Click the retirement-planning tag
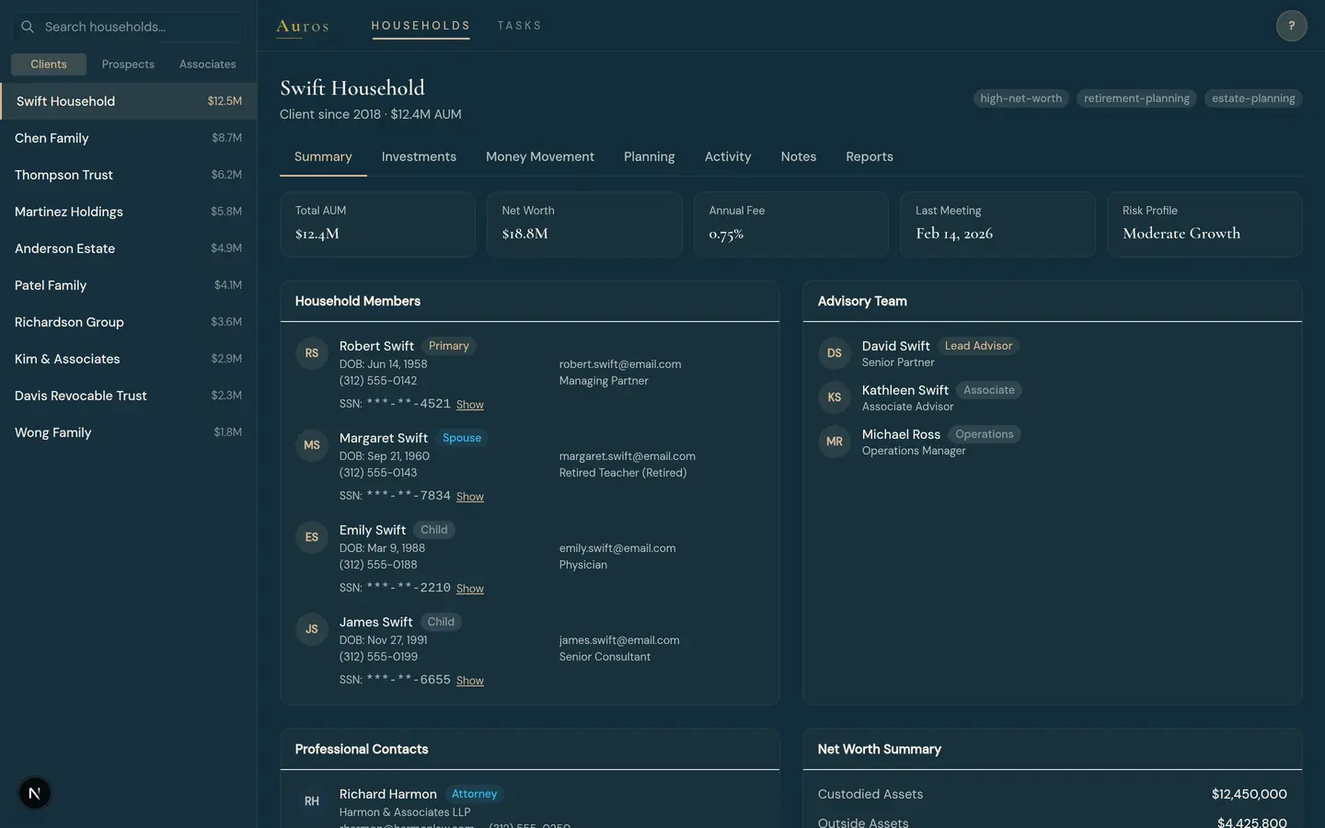This screenshot has width=1325, height=828. coord(1136,98)
